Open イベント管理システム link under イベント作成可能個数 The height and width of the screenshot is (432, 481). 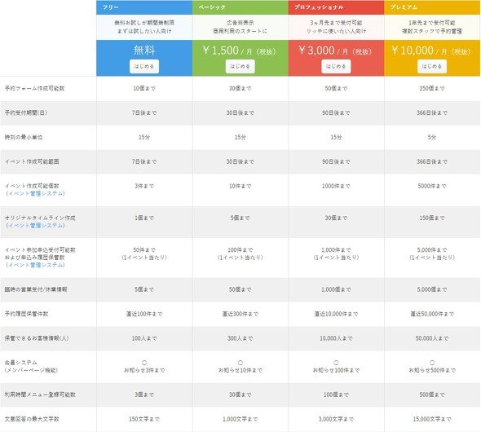point(35,193)
